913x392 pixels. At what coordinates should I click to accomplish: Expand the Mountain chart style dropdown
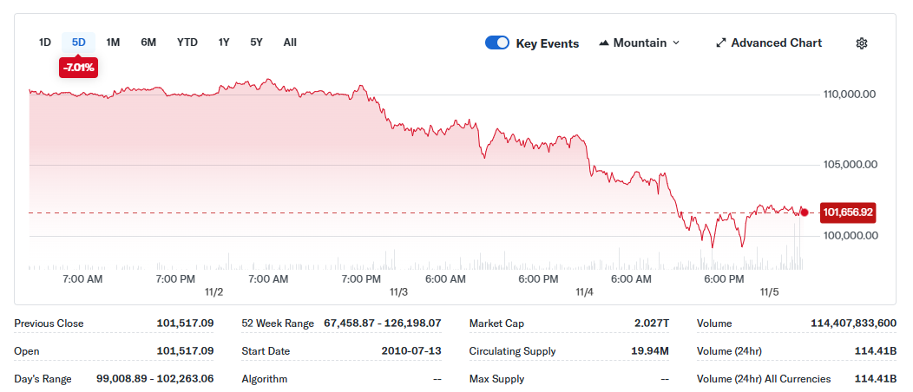(640, 43)
